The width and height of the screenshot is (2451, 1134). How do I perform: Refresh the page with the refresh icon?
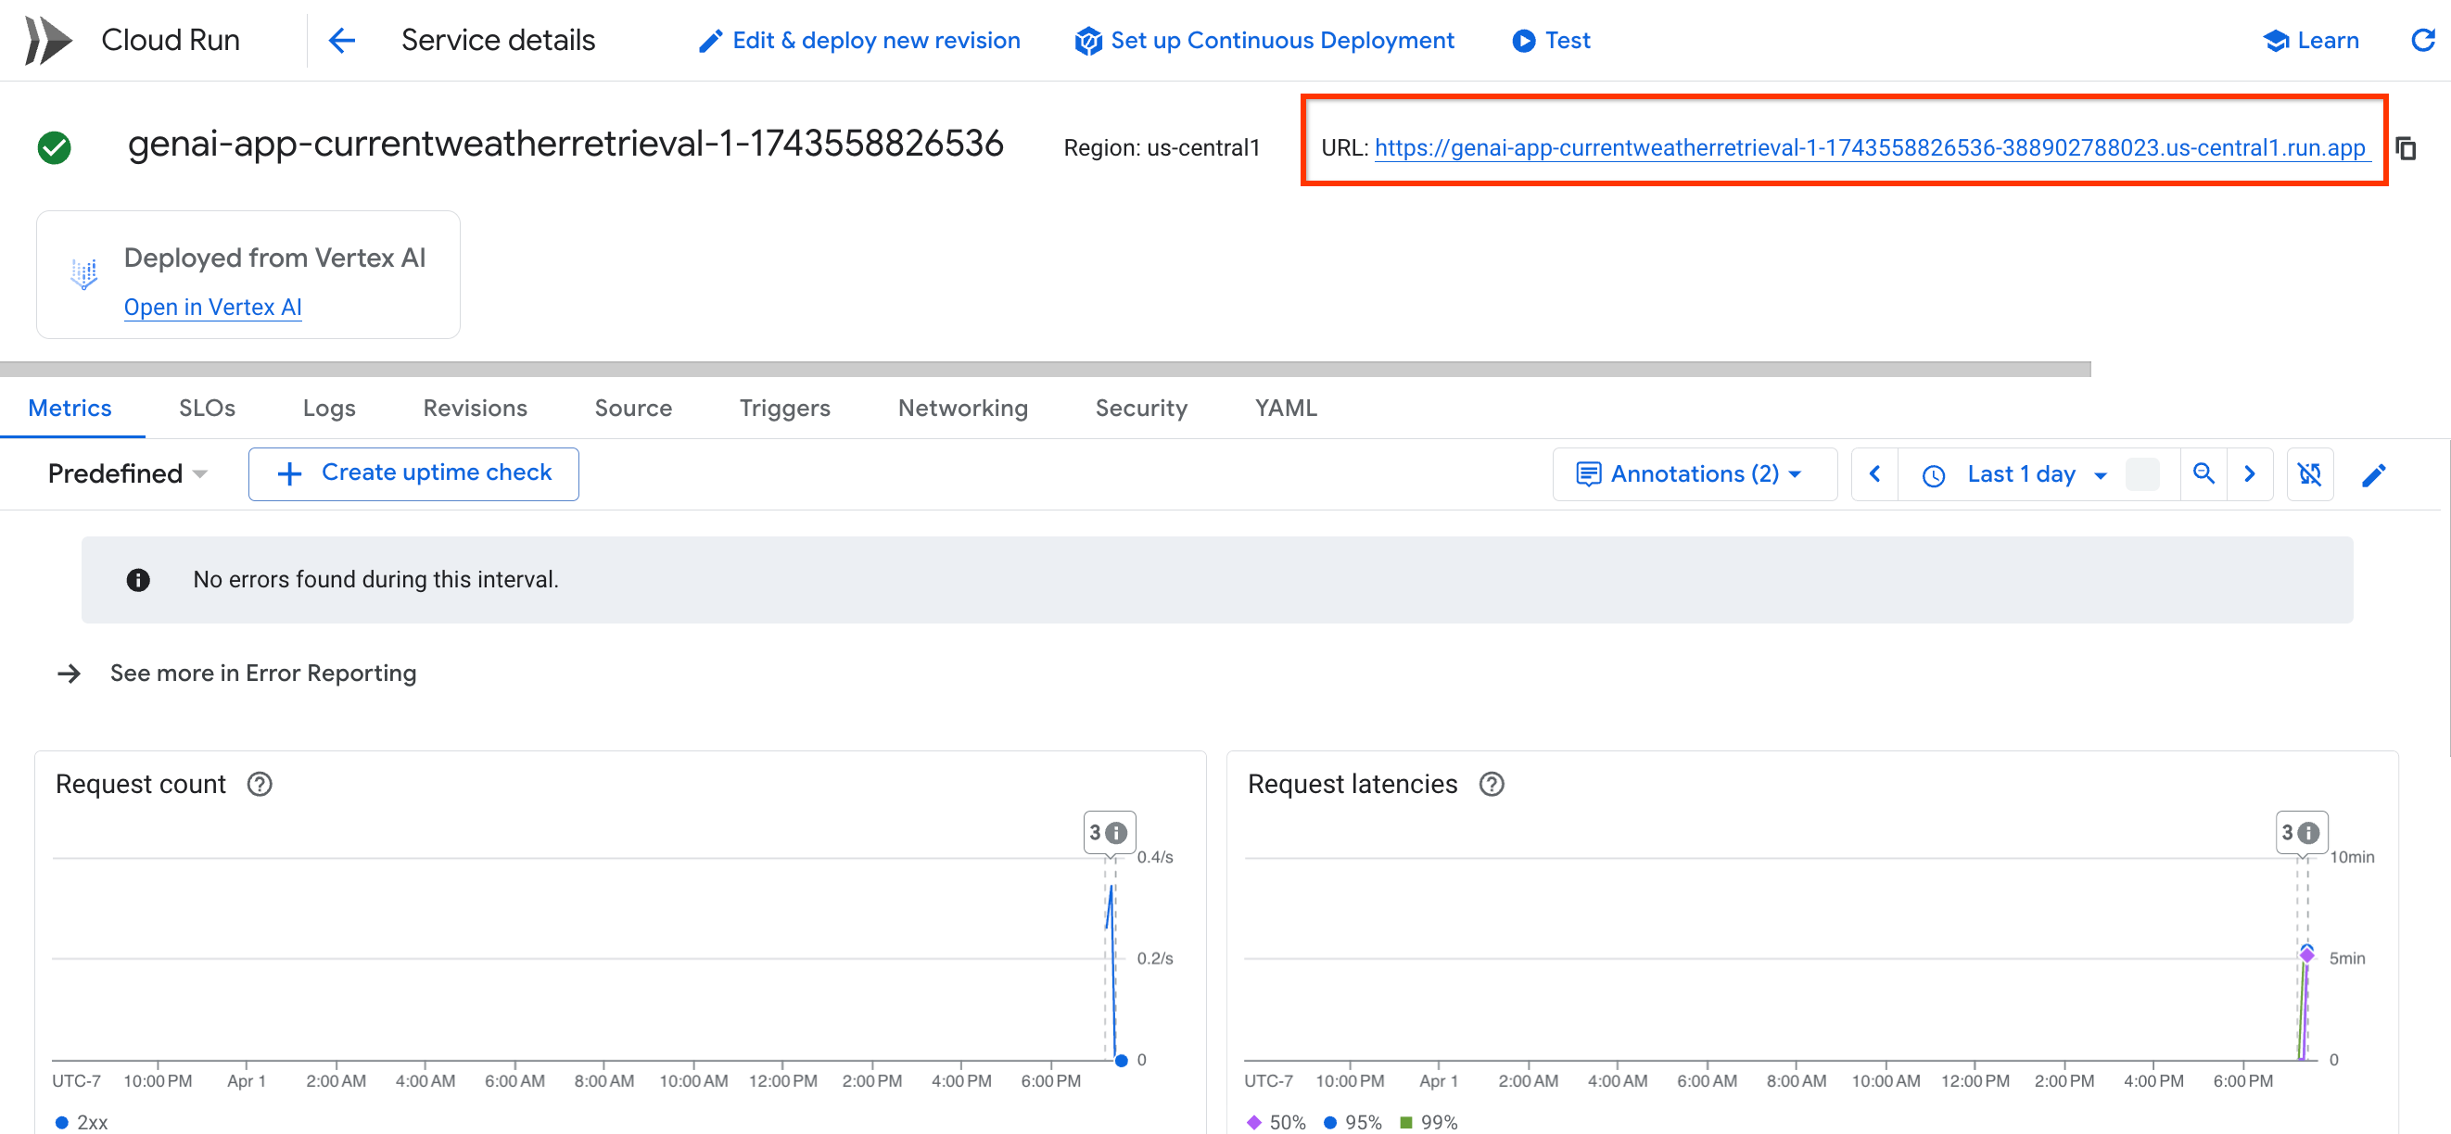tap(2424, 40)
